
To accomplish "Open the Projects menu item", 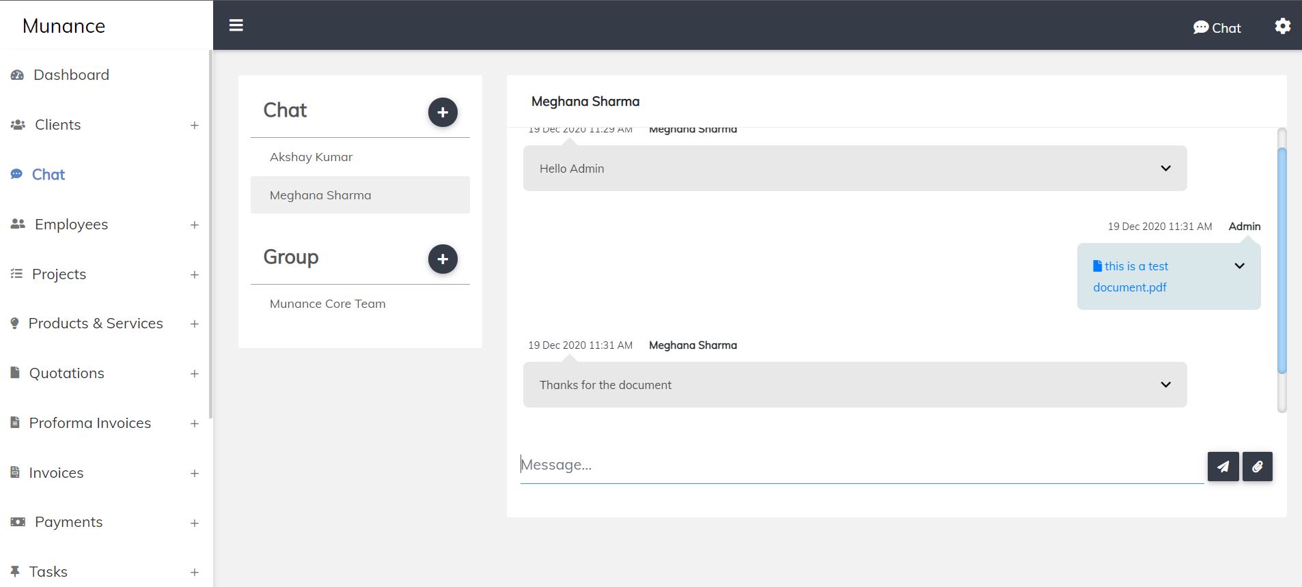I will click(59, 274).
